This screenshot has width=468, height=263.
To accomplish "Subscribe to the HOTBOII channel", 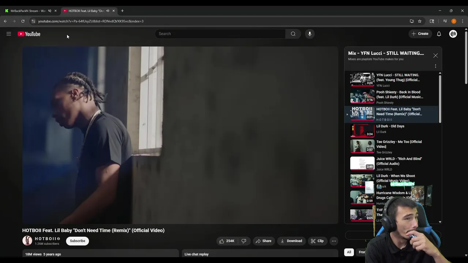I will 78,241.
